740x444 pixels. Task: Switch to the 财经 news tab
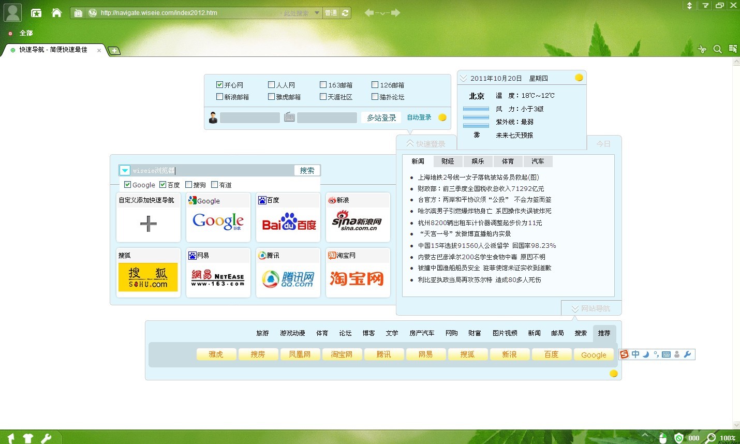click(448, 161)
